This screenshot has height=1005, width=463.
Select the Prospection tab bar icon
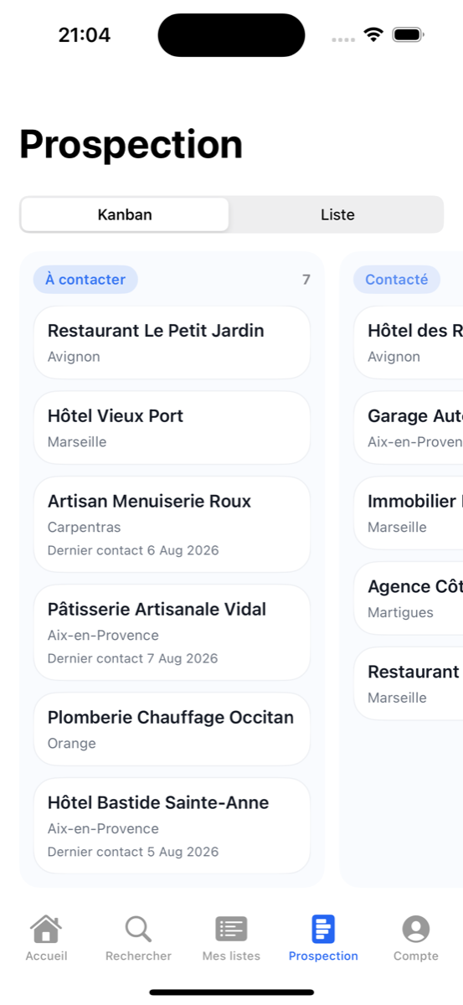click(323, 929)
